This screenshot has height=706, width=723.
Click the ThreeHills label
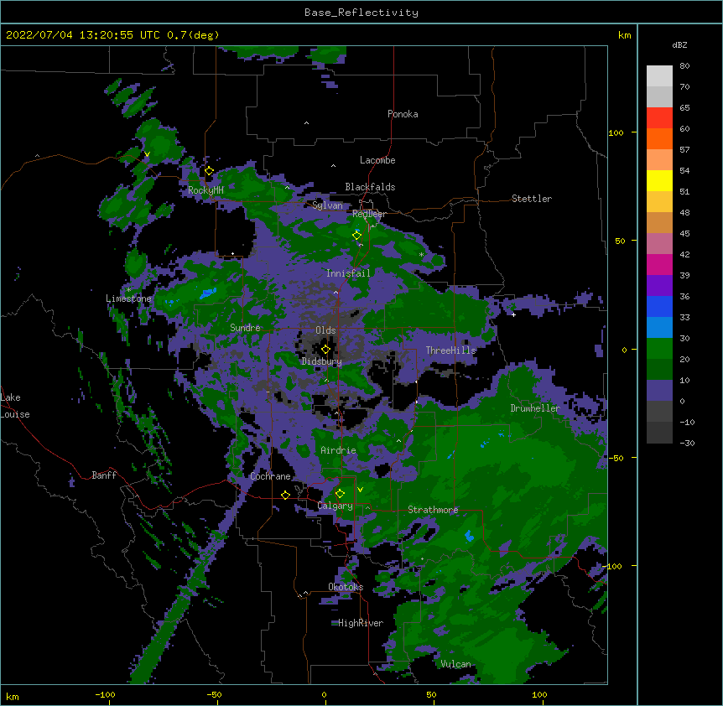(451, 350)
